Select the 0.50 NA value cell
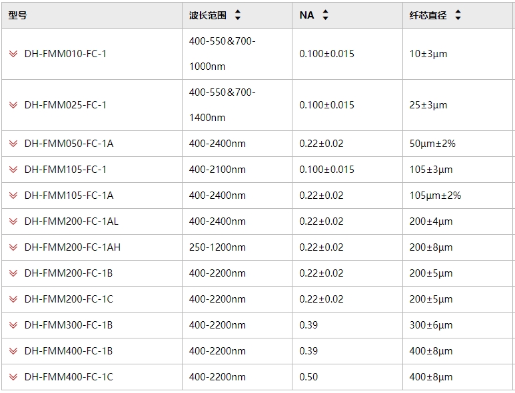The height and width of the screenshot is (393, 515). click(347, 377)
